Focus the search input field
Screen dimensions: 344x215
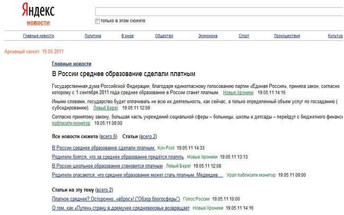[219, 12]
